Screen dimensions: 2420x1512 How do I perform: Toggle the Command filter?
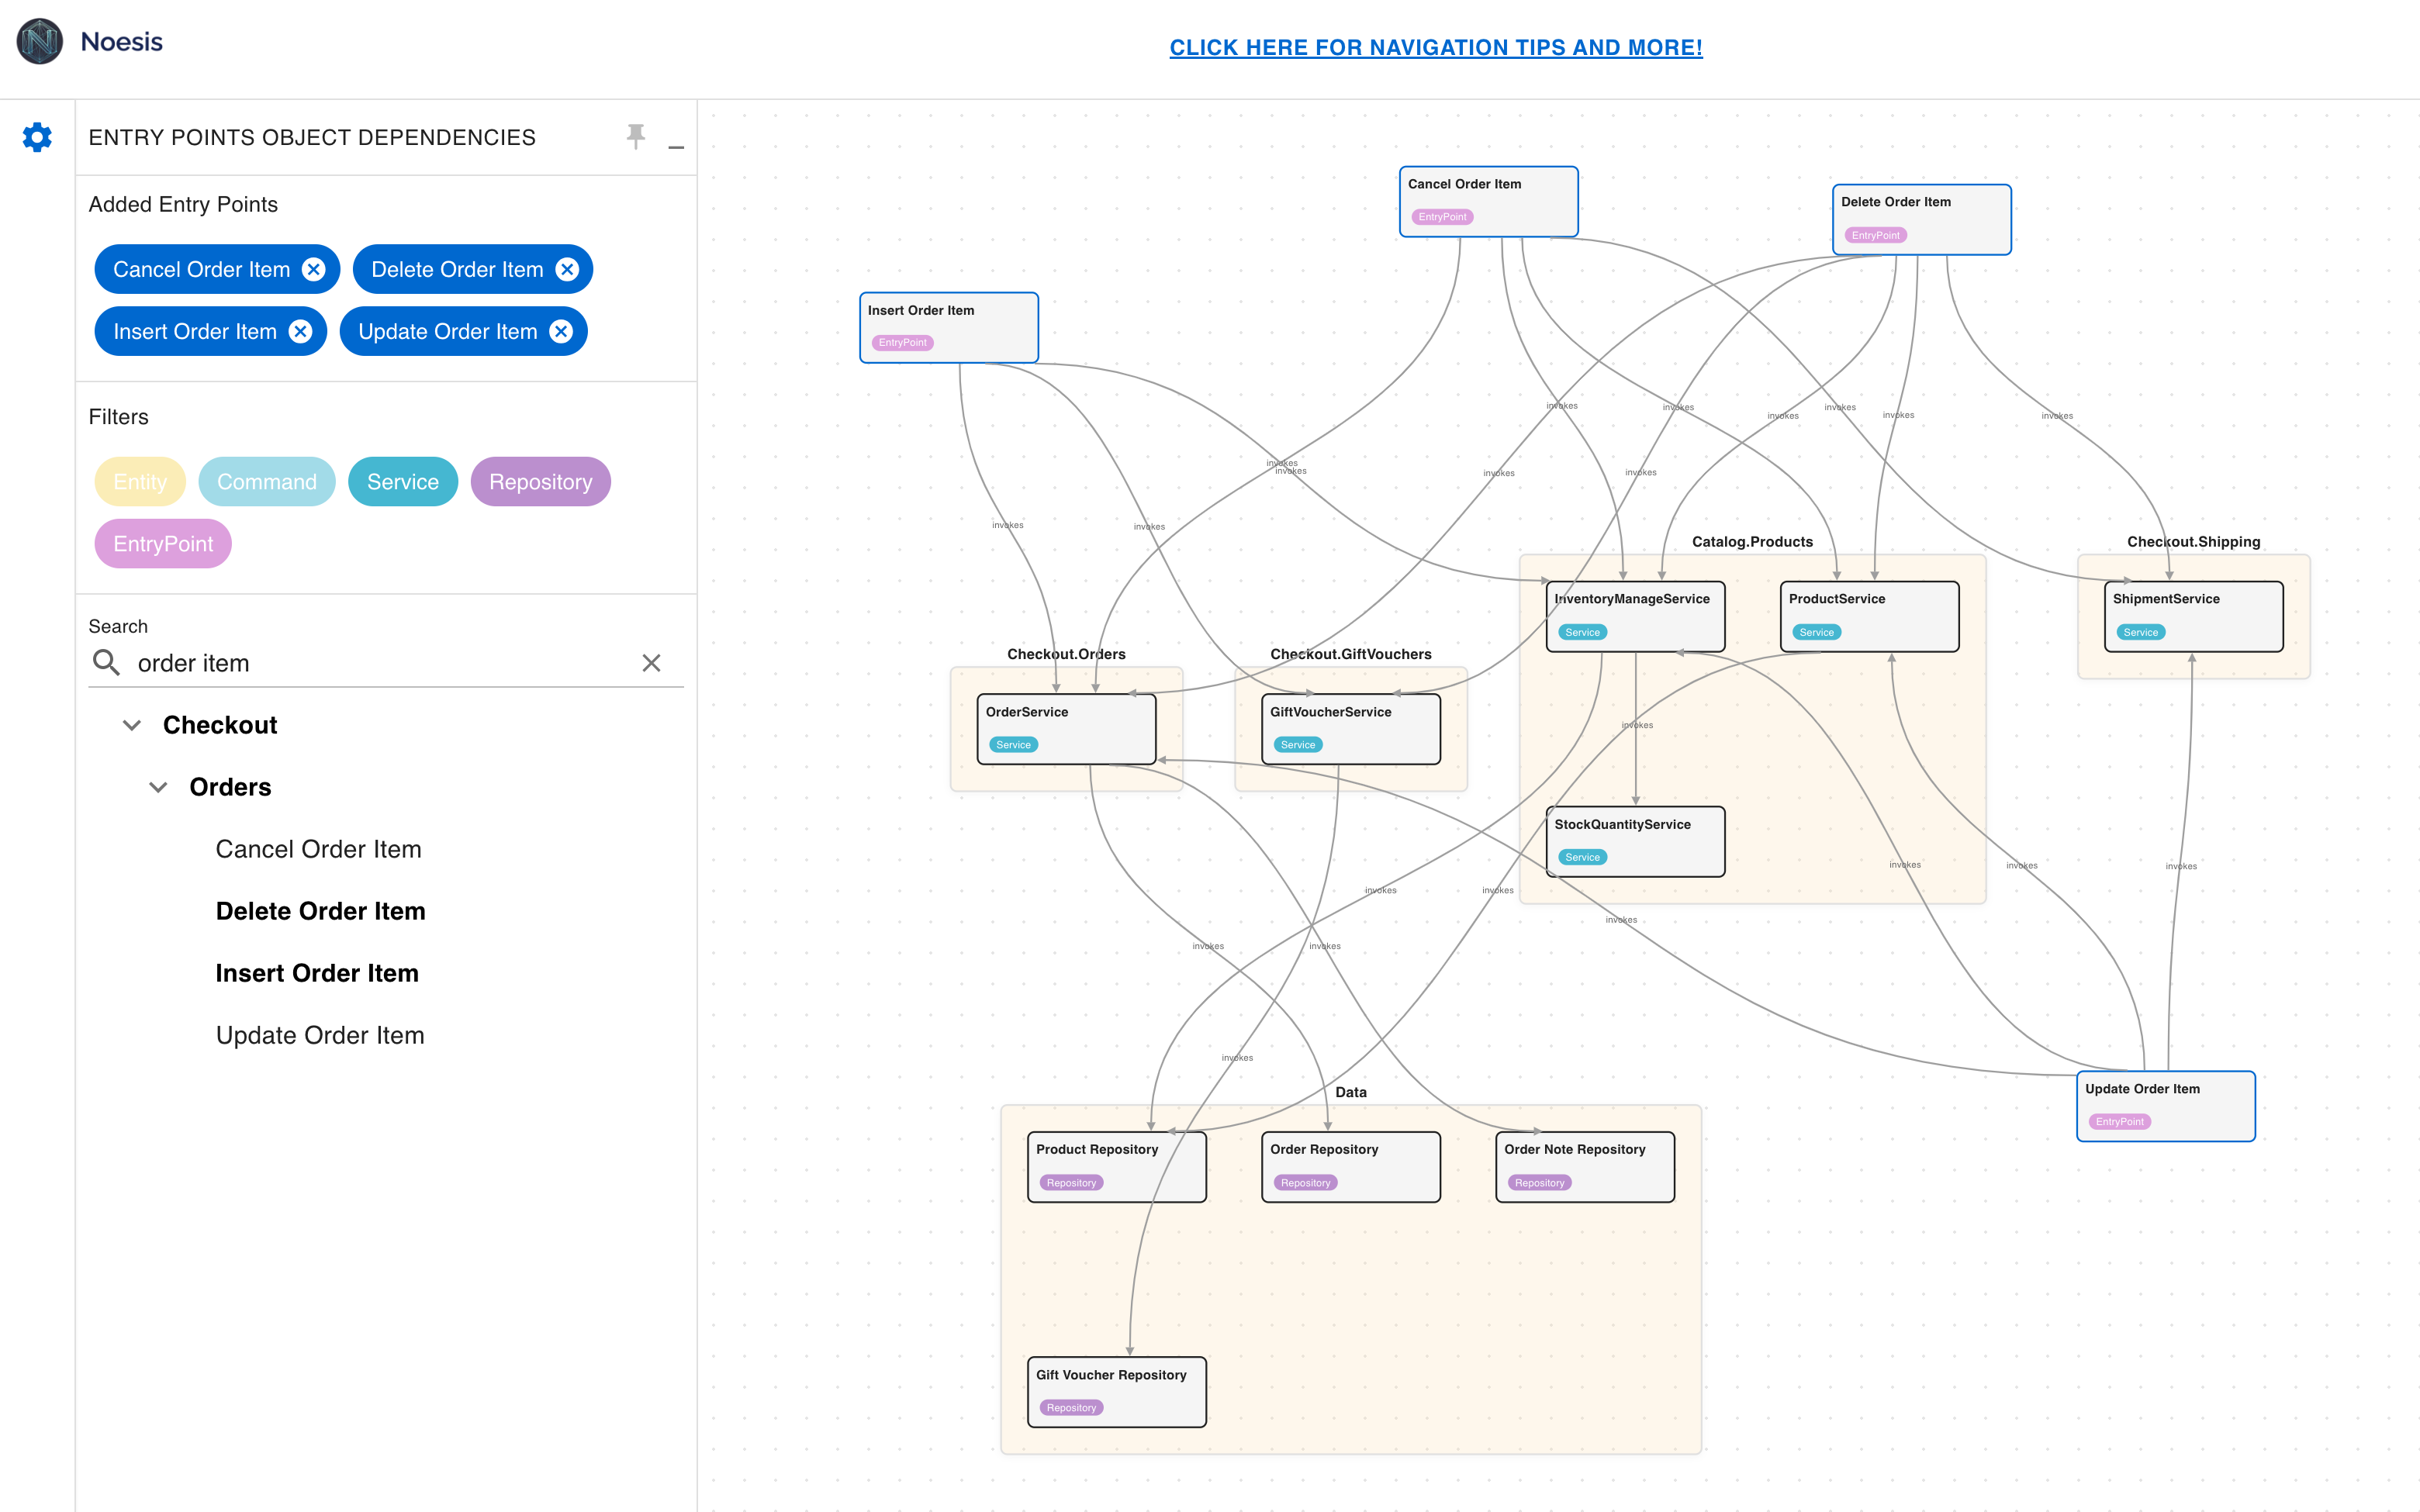point(266,482)
